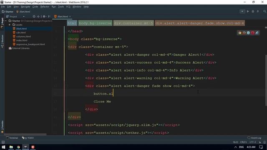Open the View menu
The height and width of the screenshot is (150, 267).
click(x=16, y=7)
